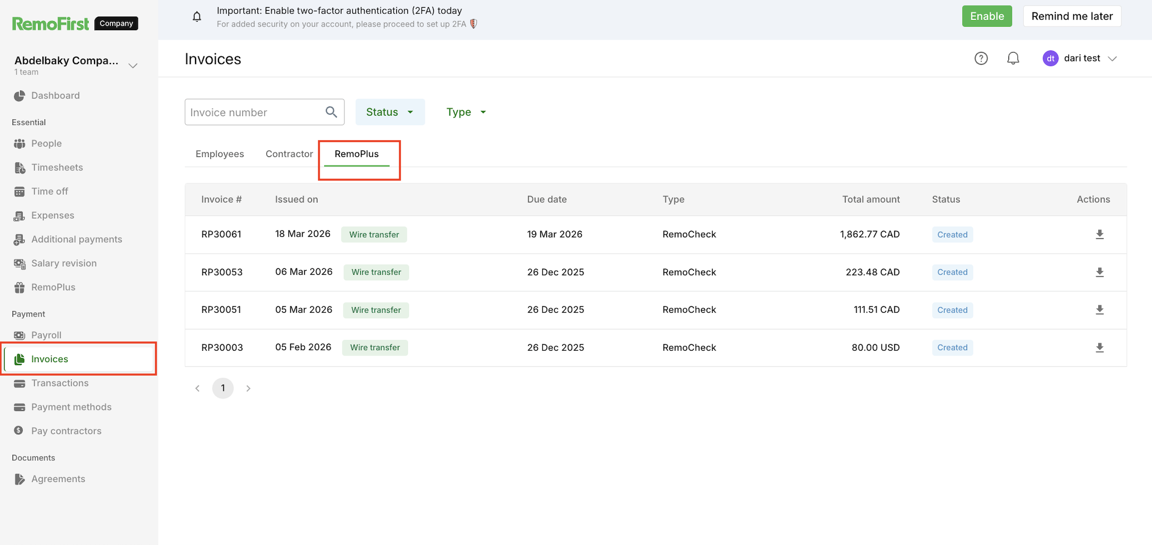Download invoice RP30051
Viewport: 1152px width, 545px height.
coord(1100,310)
